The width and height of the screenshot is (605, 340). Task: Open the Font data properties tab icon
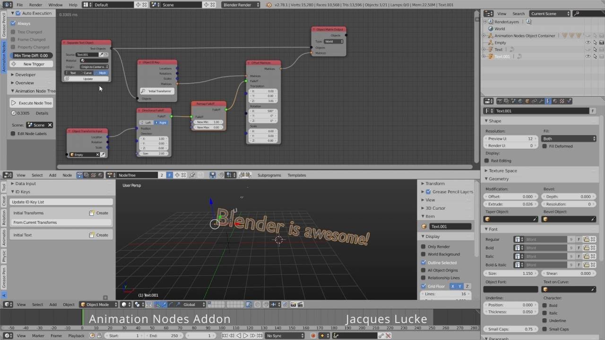click(548, 101)
